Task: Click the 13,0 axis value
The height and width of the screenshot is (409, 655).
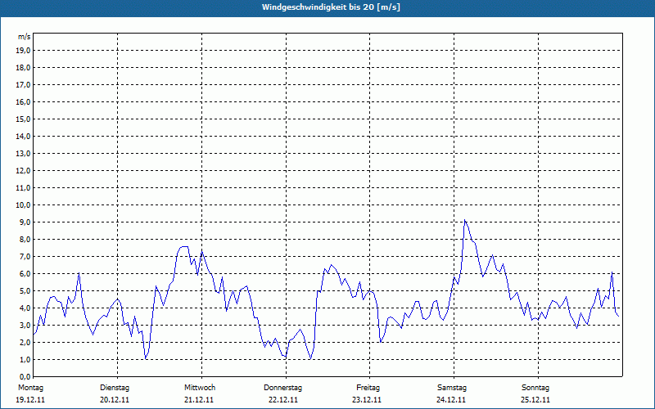Action: 23,153
